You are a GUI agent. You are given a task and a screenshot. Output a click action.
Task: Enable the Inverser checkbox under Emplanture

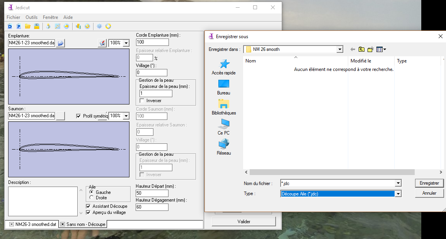click(x=142, y=101)
